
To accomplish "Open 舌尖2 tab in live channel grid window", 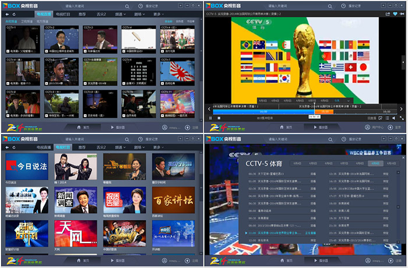I will (101, 14).
